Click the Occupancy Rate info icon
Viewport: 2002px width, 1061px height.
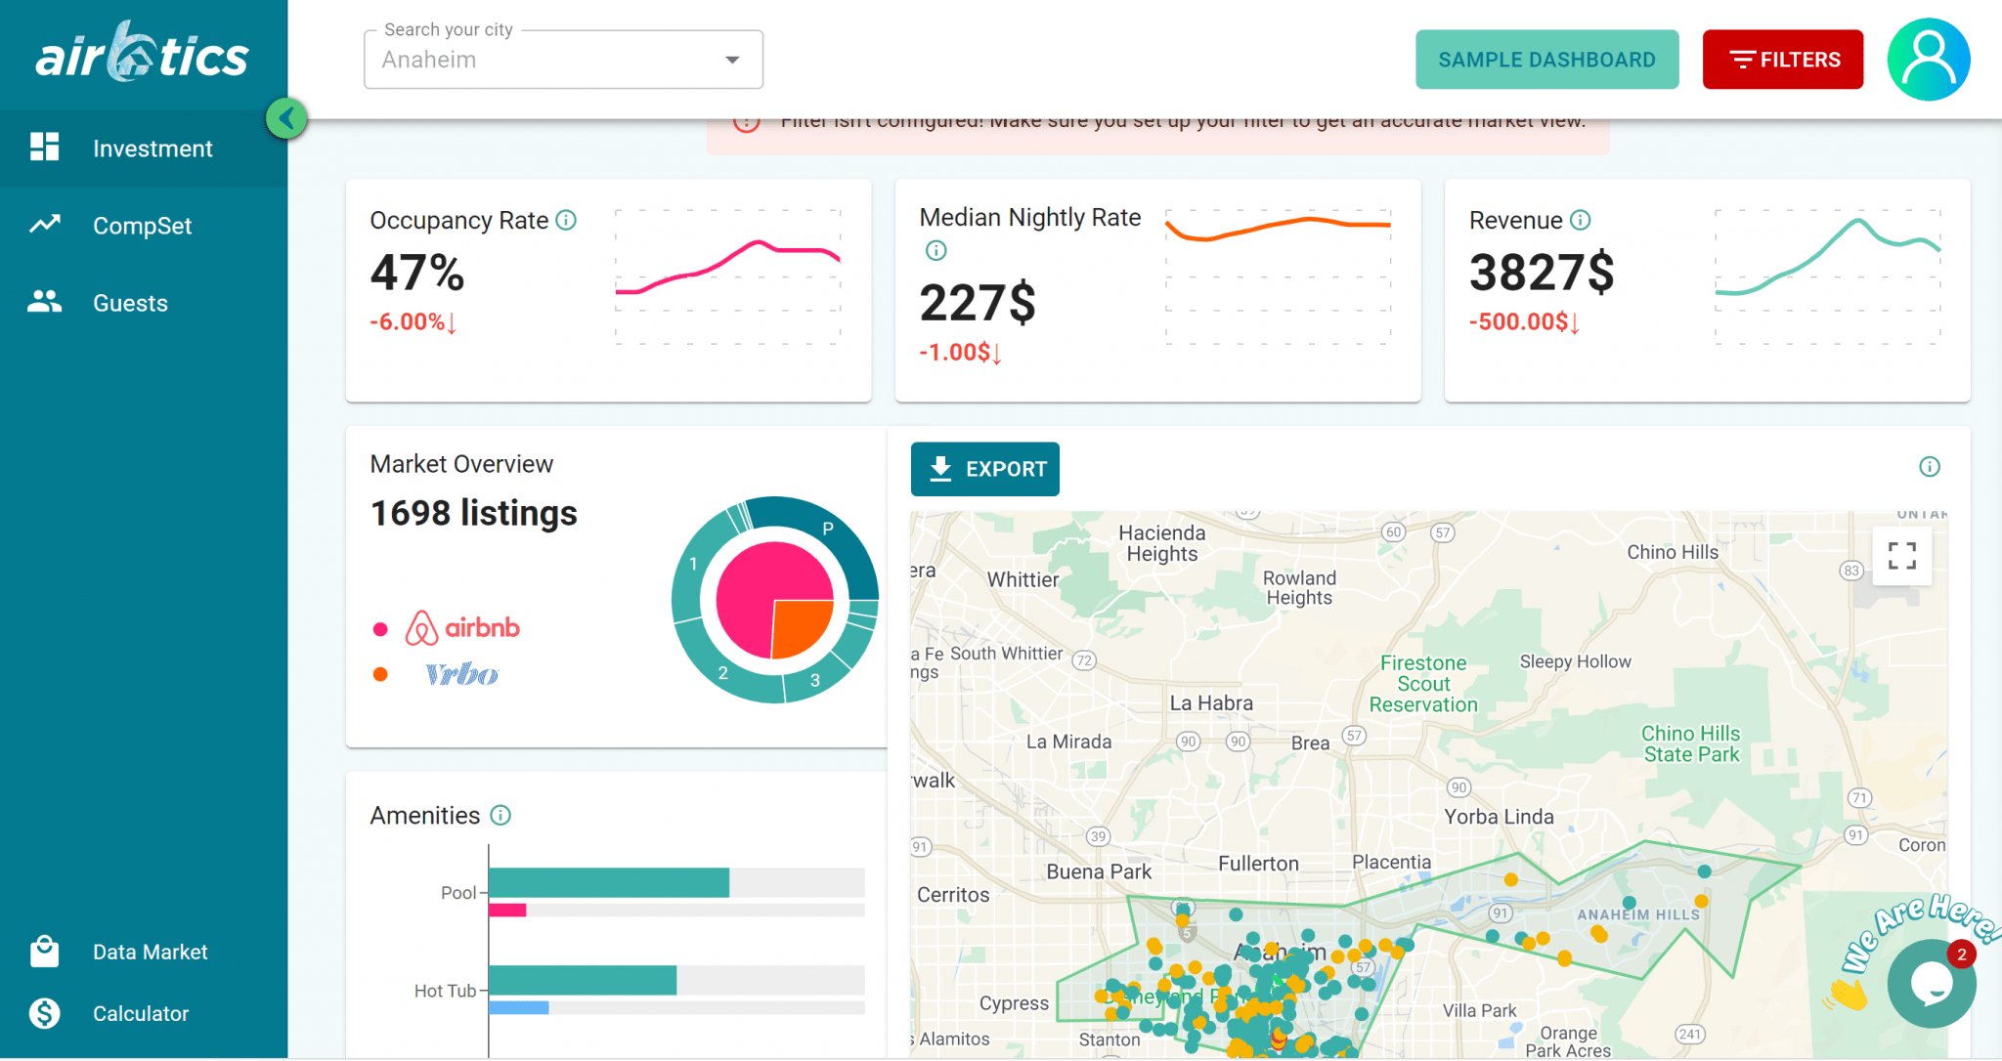point(567,220)
